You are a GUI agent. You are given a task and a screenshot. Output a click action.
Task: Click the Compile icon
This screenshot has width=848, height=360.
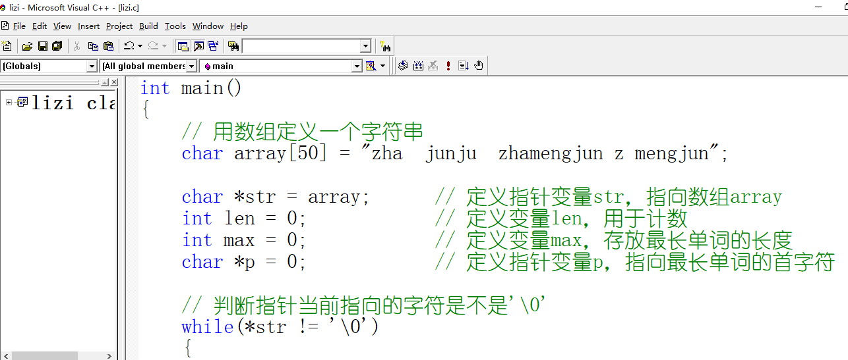pos(403,66)
